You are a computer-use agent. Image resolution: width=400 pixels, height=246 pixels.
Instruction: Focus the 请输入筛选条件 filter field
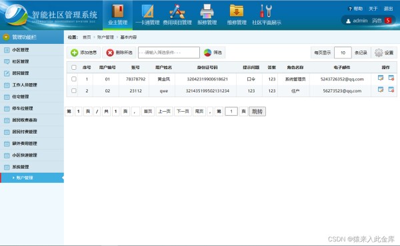pyautogui.click(x=169, y=53)
